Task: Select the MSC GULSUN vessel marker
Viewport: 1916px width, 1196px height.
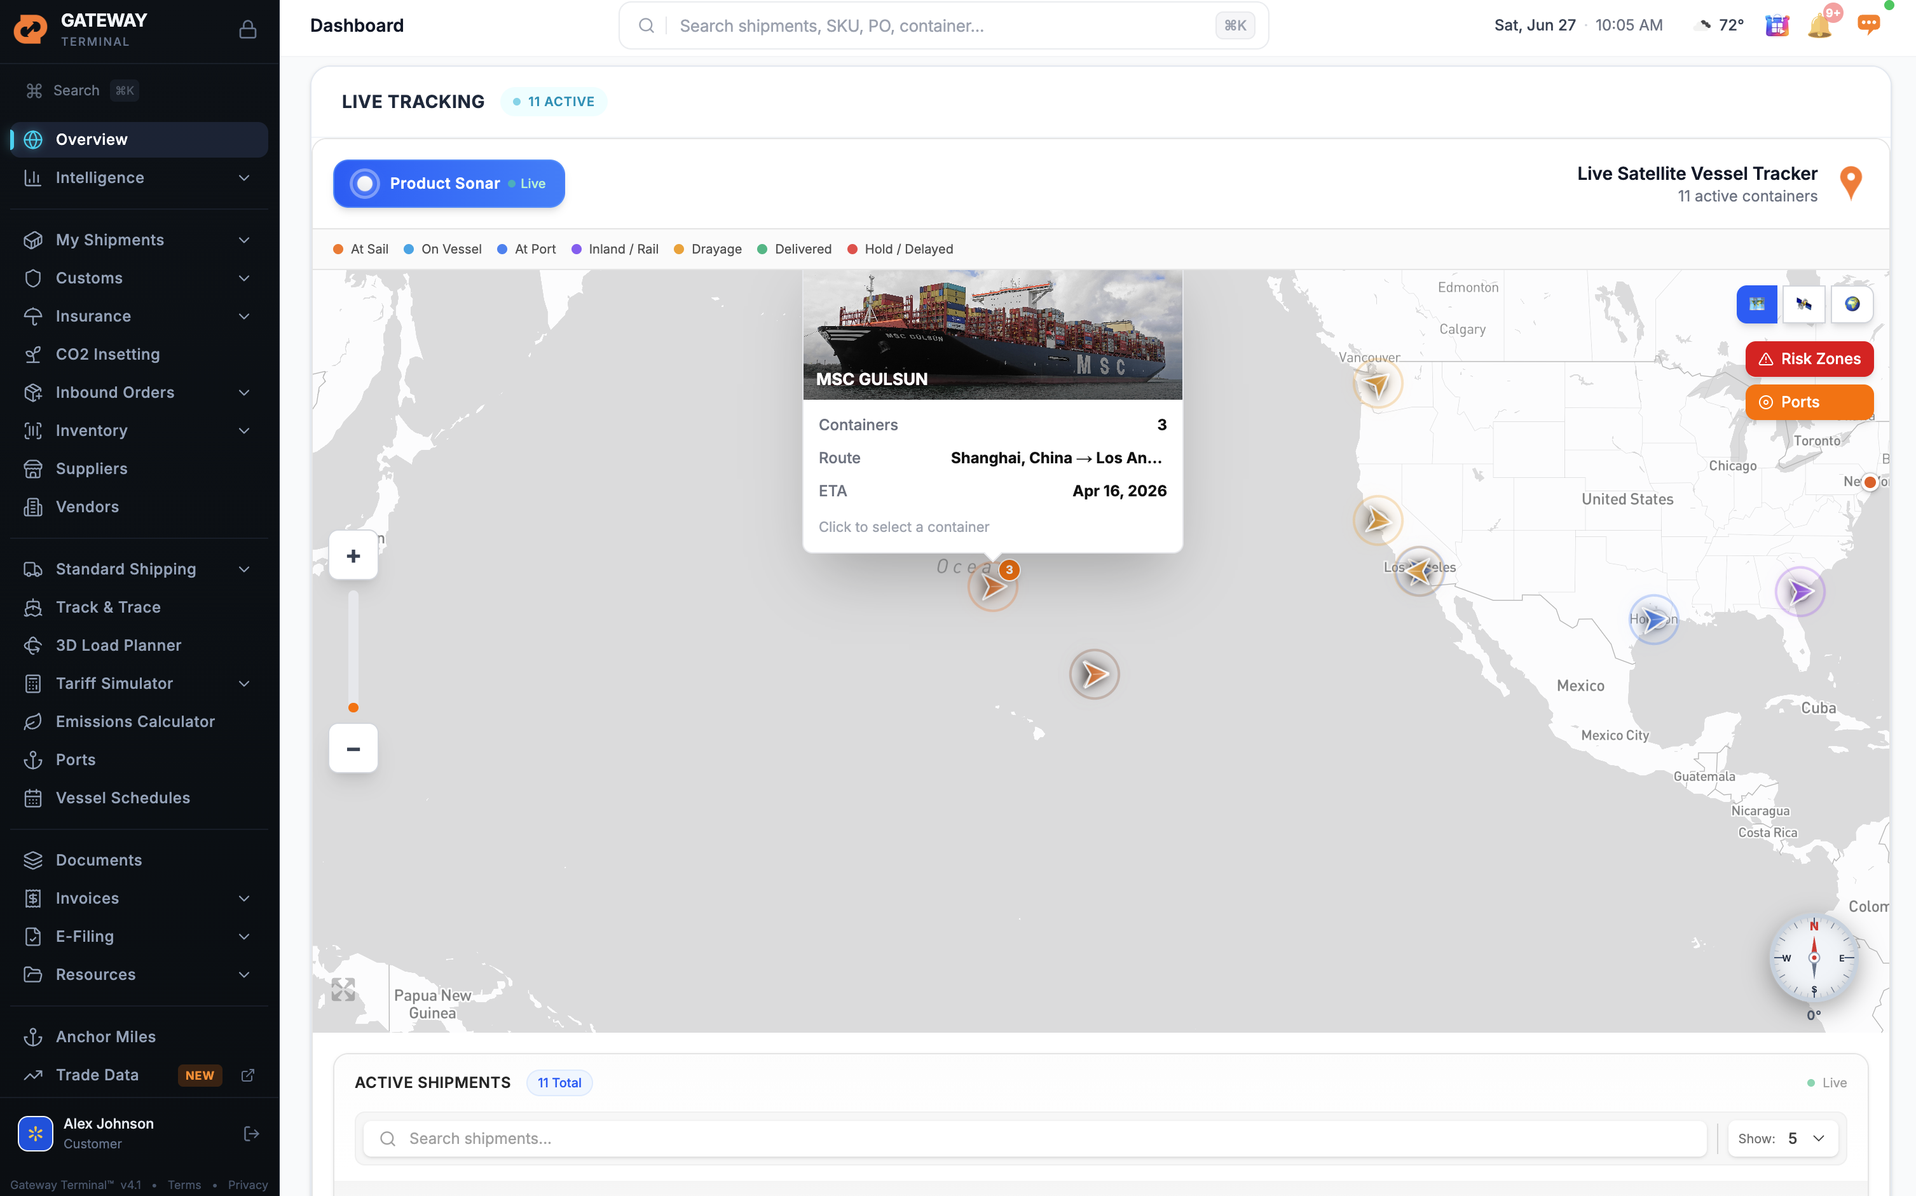Action: click(x=992, y=587)
